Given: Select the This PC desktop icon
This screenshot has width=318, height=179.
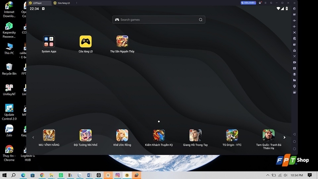Looking at the screenshot, I should click(9, 49).
